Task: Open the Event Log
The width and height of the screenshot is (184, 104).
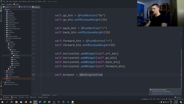Action: pyautogui.click(x=178, y=97)
